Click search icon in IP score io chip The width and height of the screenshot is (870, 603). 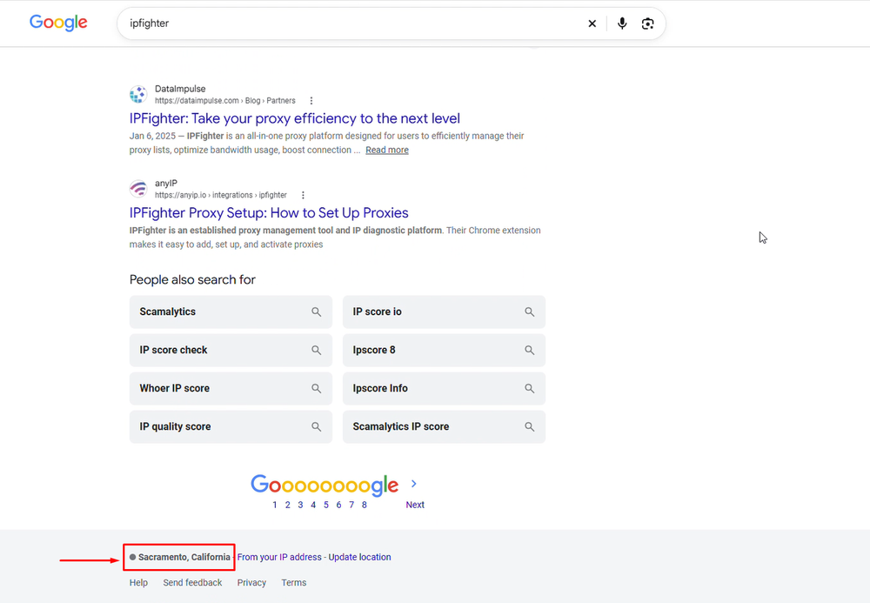click(529, 312)
